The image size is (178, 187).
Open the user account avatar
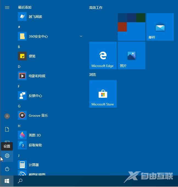point(7,116)
